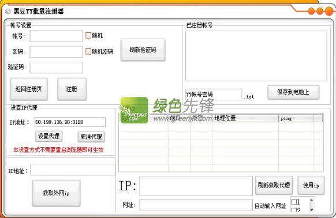336x218 pixels.
Task: Focus the 密码 input field
Action: [x=56, y=51]
